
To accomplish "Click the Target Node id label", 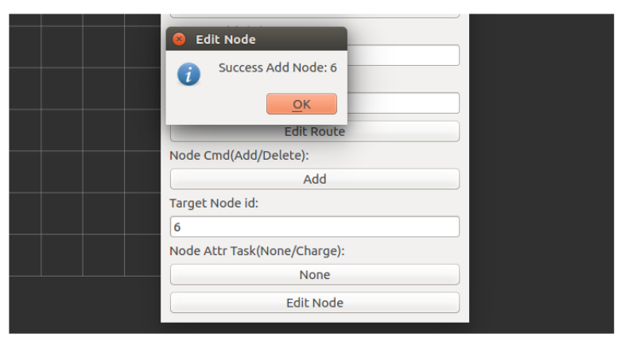I will coord(214,203).
